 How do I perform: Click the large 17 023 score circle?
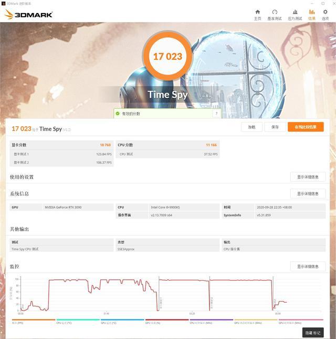(x=167, y=56)
